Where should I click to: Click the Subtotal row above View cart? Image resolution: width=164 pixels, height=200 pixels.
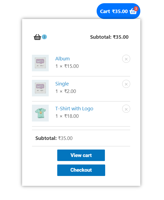pos(54,138)
